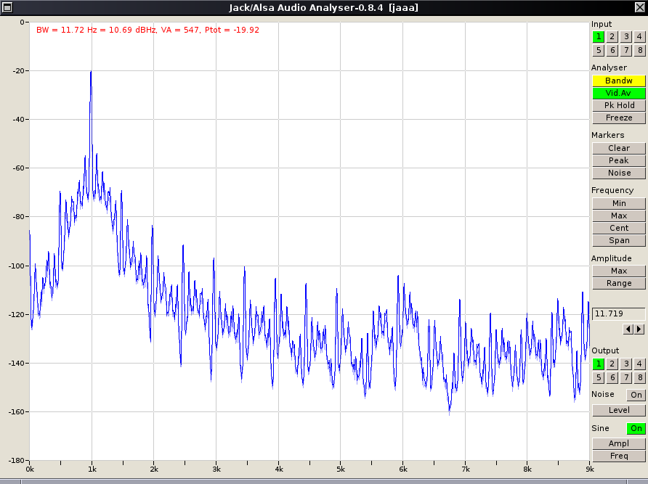Viewport: 648px width, 484px height.
Task: Toggle the Sine generator On button
Action: [x=636, y=429]
